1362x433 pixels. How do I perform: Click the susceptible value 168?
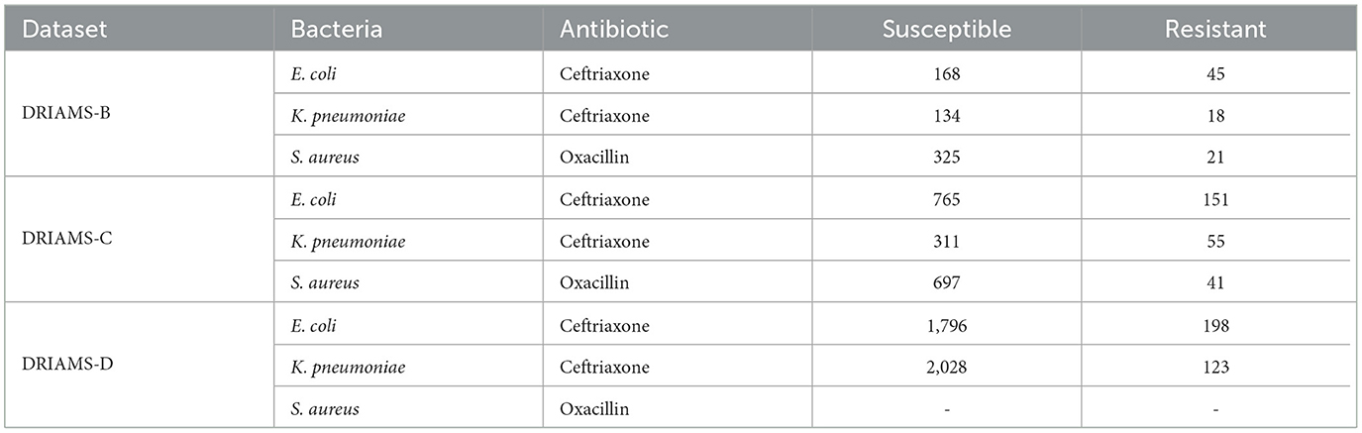point(946,73)
